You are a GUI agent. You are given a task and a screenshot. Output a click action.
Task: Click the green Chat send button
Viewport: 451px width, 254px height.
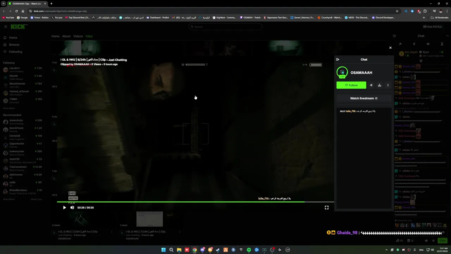tap(442, 241)
